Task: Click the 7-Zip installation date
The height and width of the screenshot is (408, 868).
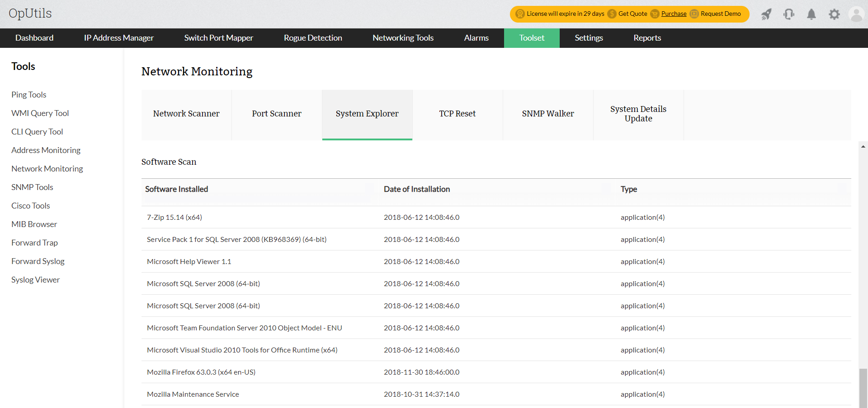Action: pyautogui.click(x=422, y=218)
